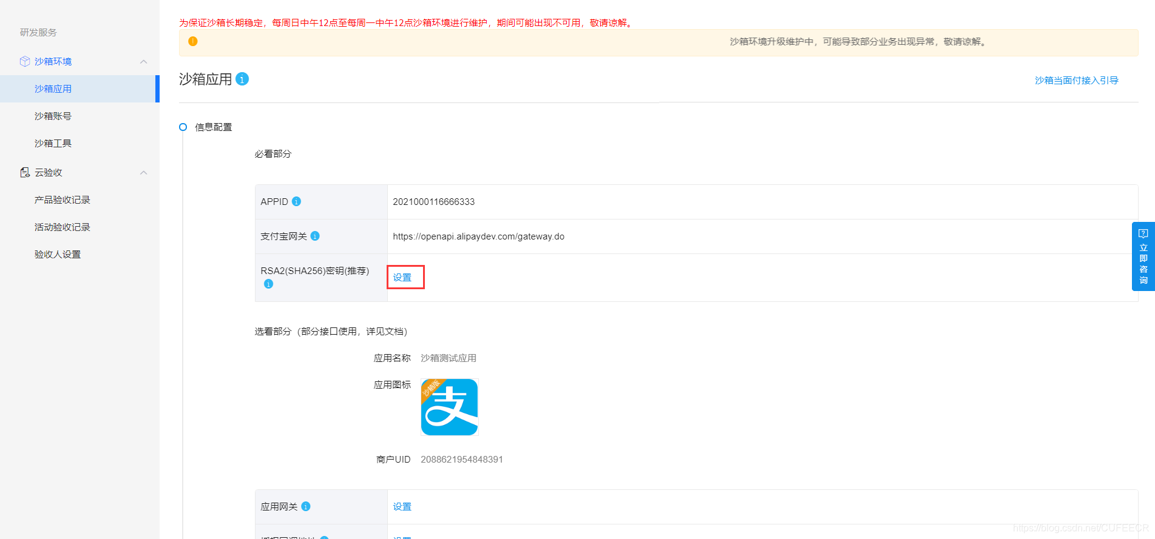This screenshot has height=539, width=1155.
Task: Click the 立即咨询 chat icon on right edge
Action: pos(1143,233)
